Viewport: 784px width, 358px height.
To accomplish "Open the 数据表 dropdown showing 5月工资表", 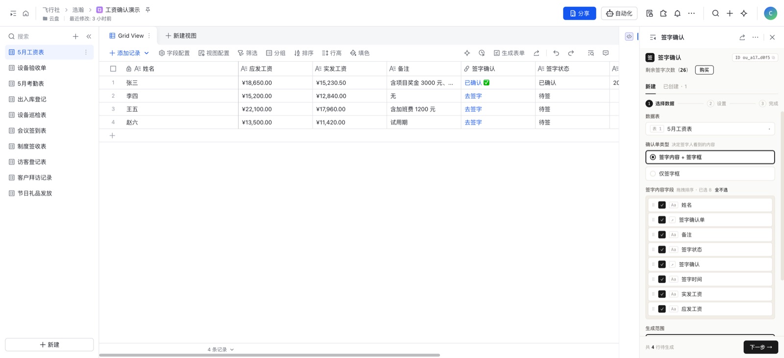I will (x=710, y=129).
